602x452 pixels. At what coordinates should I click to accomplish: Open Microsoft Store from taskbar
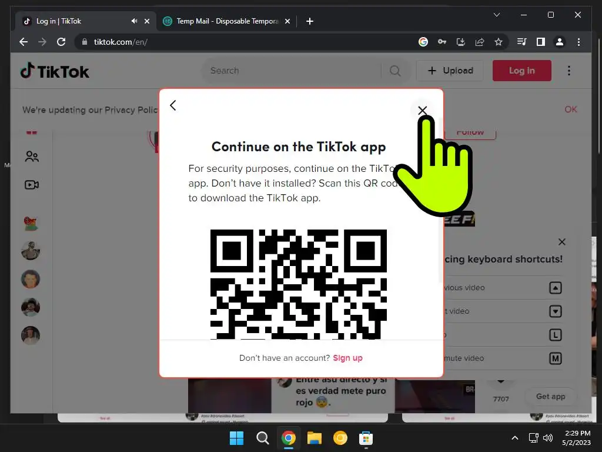[366, 438]
